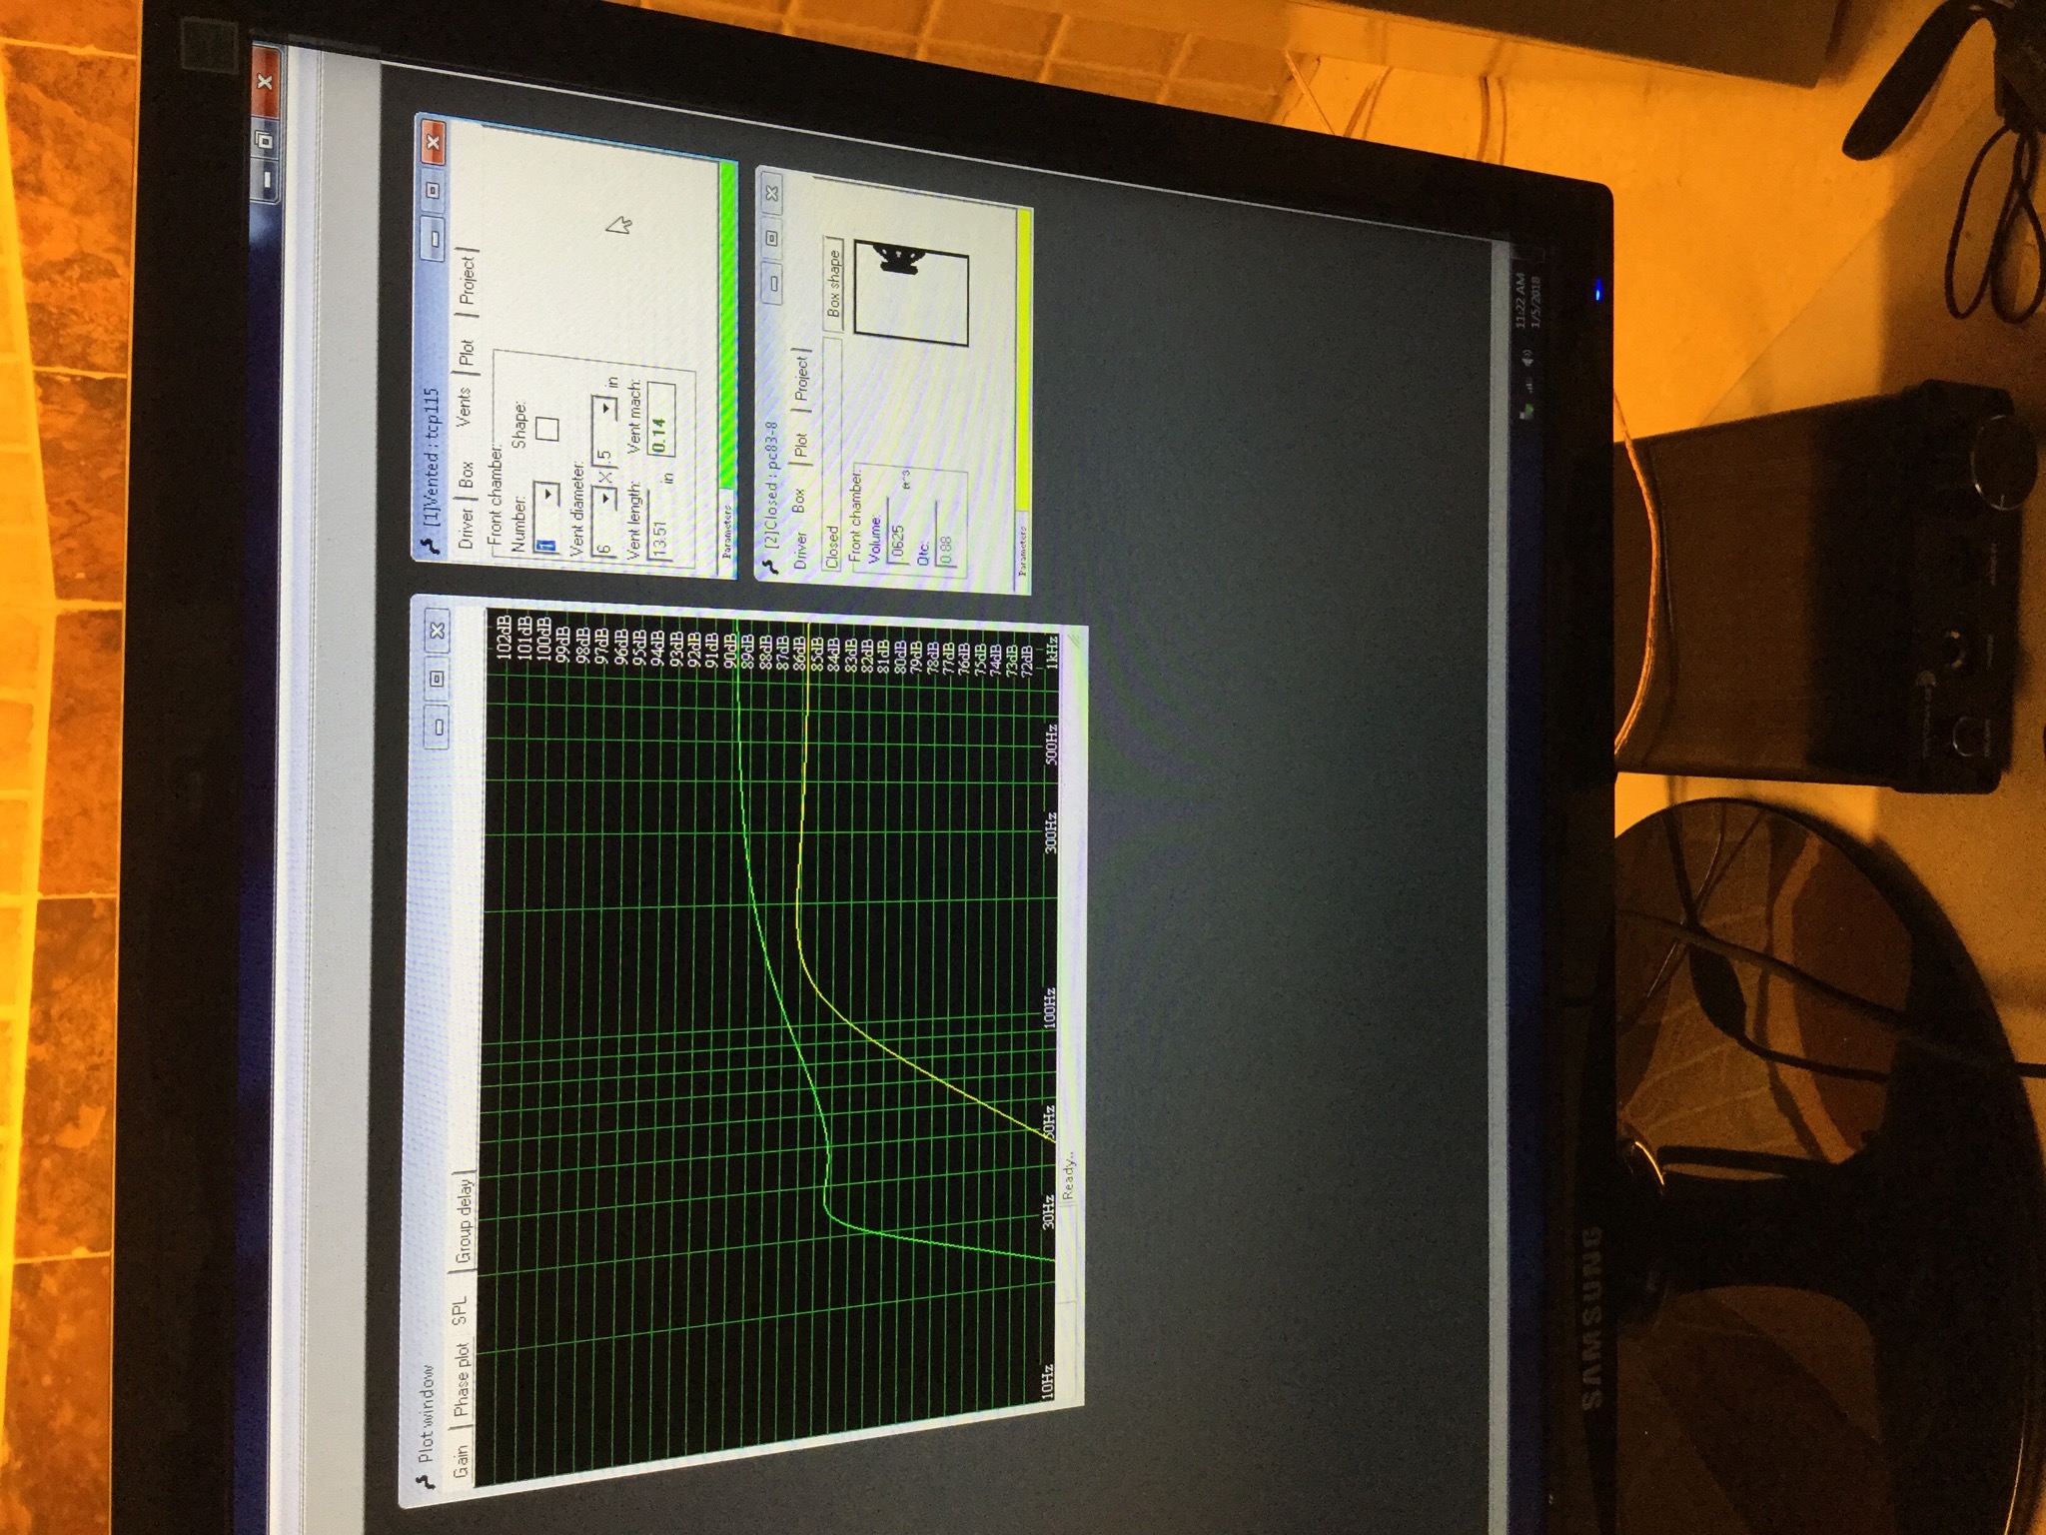Open Driver tab in Vented window
This screenshot has width=2046, height=1535.
click(466, 525)
